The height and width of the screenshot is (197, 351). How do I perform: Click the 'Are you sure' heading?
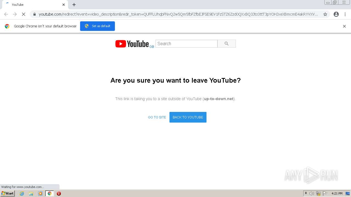(175, 80)
